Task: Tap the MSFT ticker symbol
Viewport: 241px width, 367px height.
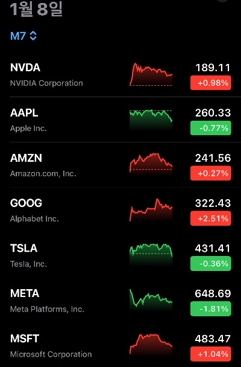Action: (x=25, y=339)
